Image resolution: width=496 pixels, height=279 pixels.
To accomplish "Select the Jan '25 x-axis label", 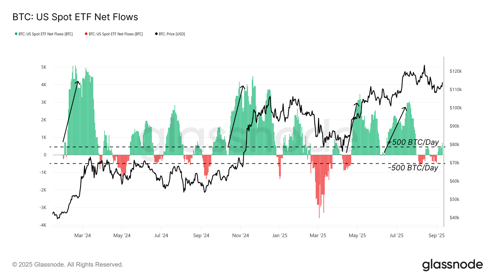I will click(280, 235).
